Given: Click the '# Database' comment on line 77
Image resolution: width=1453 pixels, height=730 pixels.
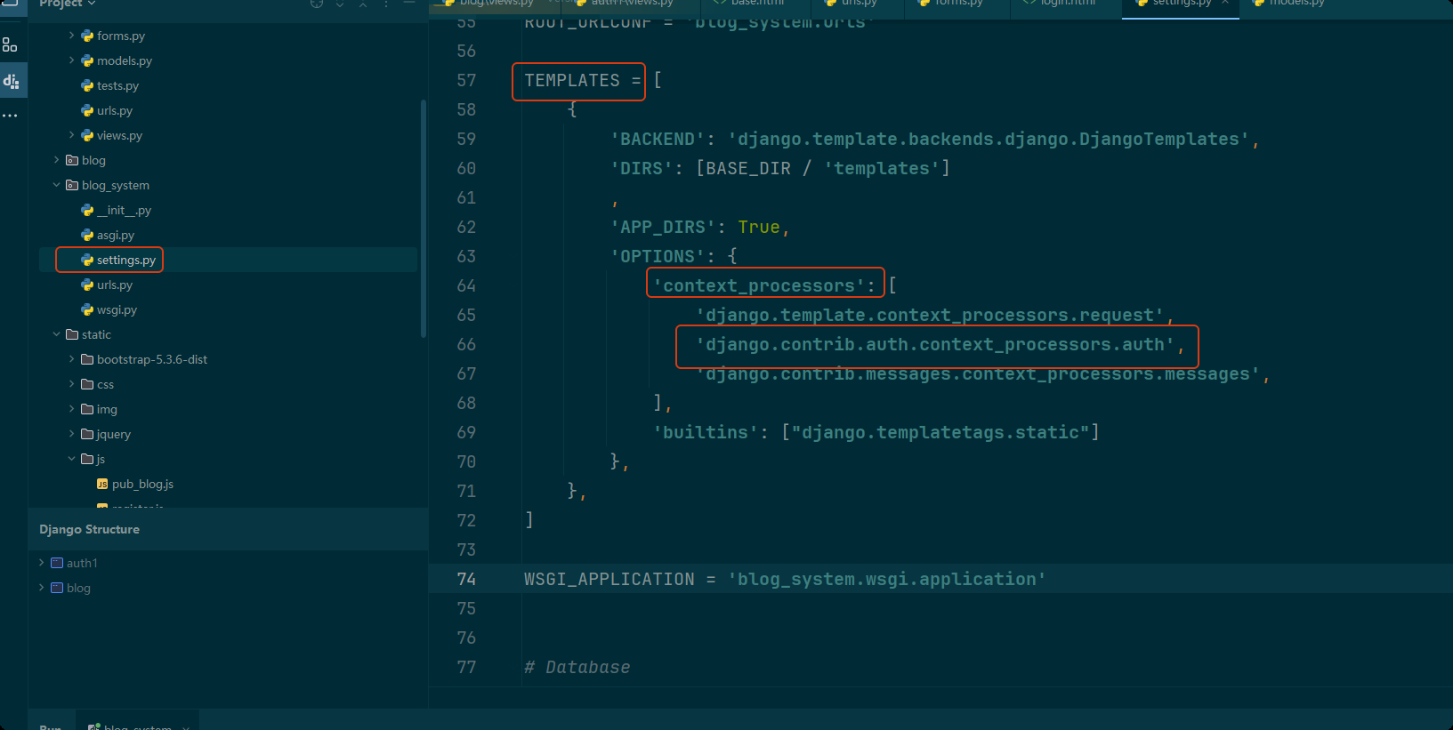Looking at the screenshot, I should pos(577,667).
